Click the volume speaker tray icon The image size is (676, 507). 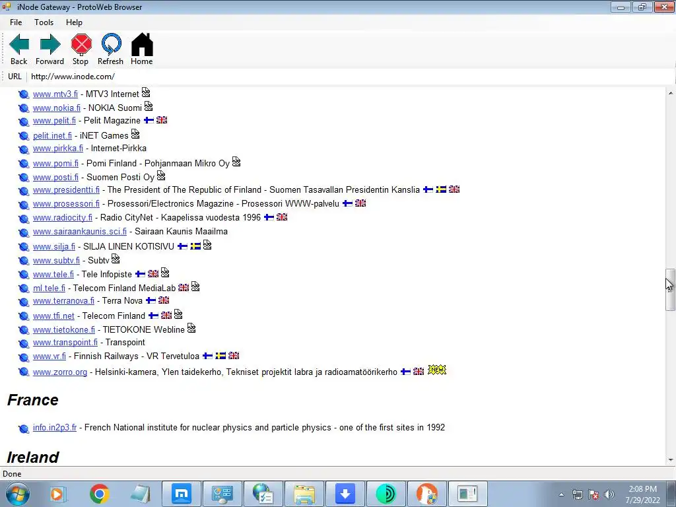tap(609, 494)
